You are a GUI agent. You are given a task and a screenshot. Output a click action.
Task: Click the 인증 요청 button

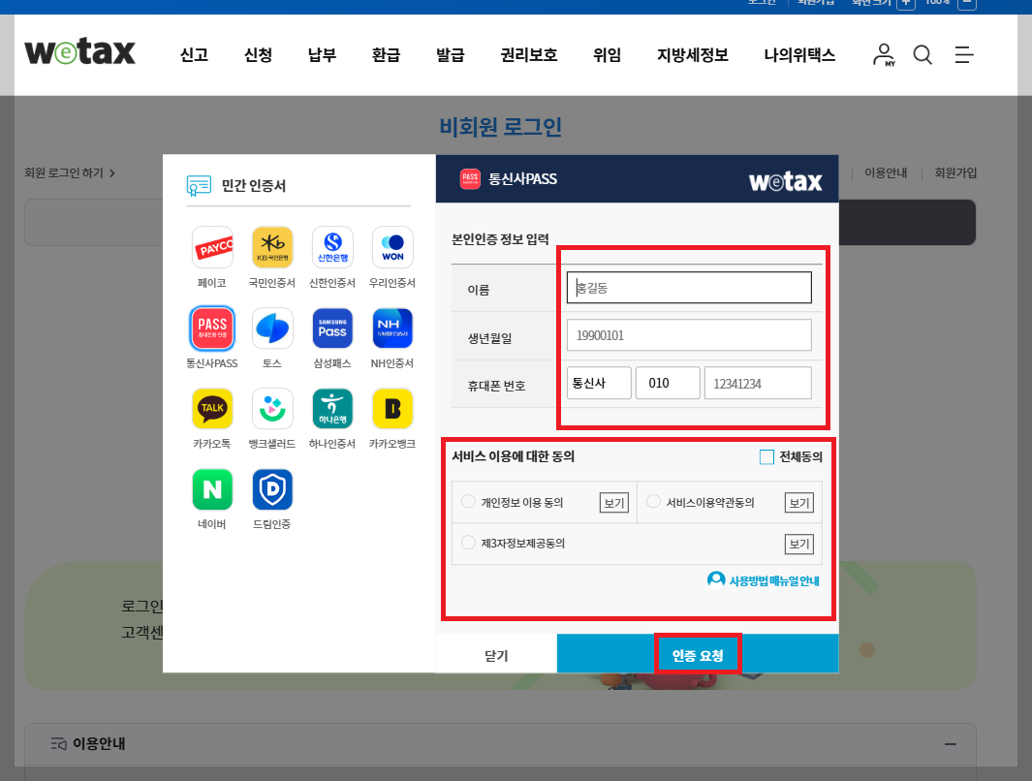698,654
